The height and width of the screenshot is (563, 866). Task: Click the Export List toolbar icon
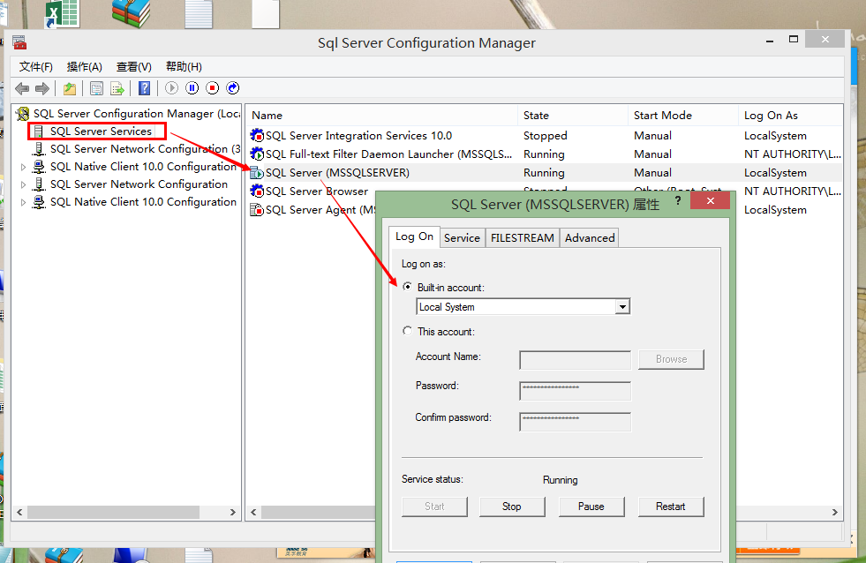(x=117, y=88)
